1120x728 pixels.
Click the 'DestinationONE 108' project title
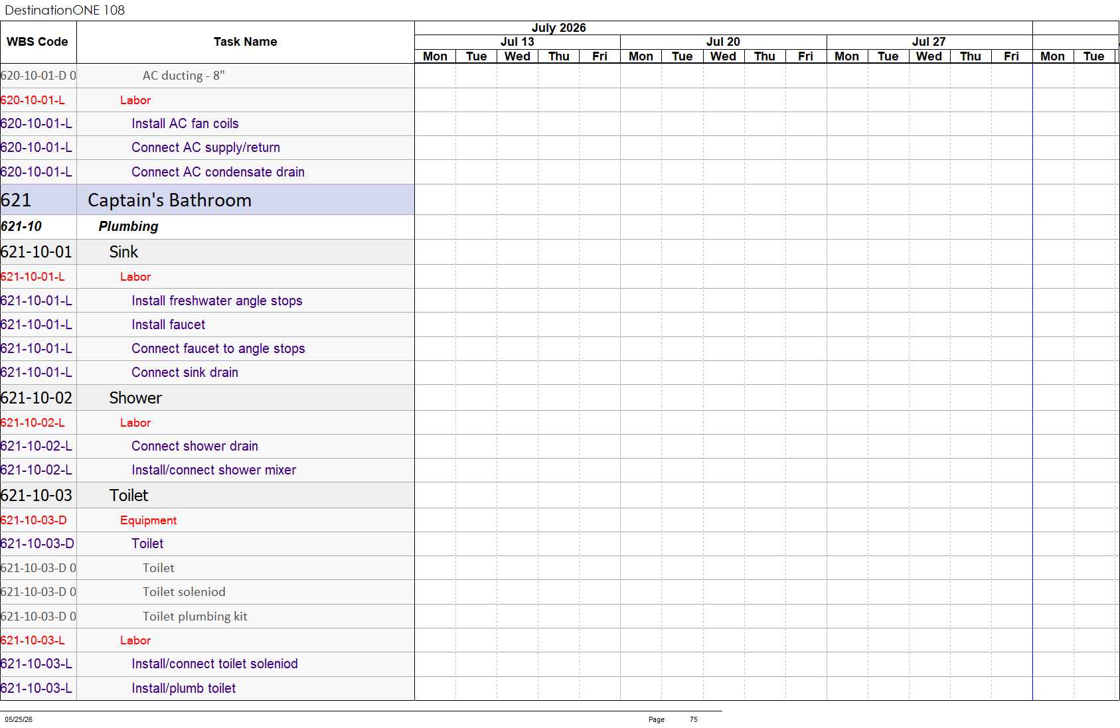[64, 10]
